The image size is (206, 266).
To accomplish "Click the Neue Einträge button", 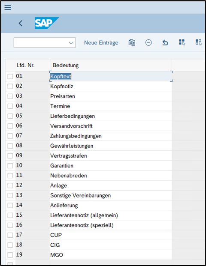I will coord(101,42).
